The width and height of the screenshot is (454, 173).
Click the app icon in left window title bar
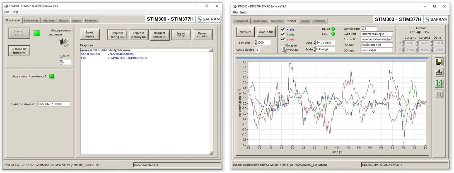pyautogui.click(x=6, y=6)
